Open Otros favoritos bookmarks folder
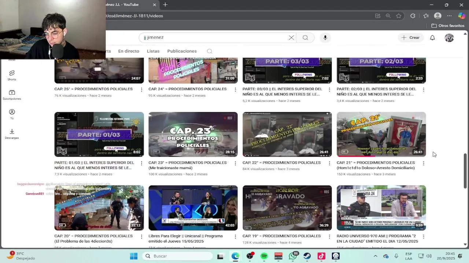The image size is (469, 263). coord(448,26)
